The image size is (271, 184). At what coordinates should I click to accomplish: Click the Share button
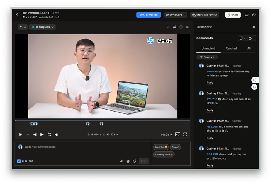click(x=233, y=15)
